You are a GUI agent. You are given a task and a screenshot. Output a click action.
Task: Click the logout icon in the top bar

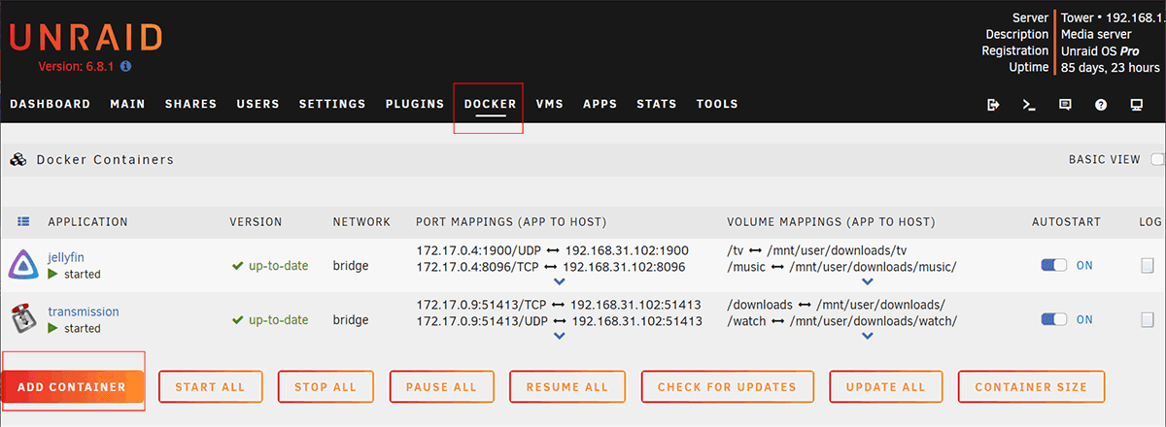993,105
